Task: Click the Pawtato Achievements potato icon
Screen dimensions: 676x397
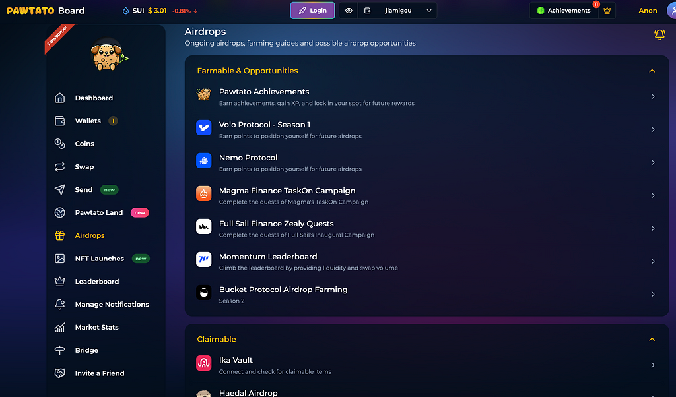Action: click(203, 94)
